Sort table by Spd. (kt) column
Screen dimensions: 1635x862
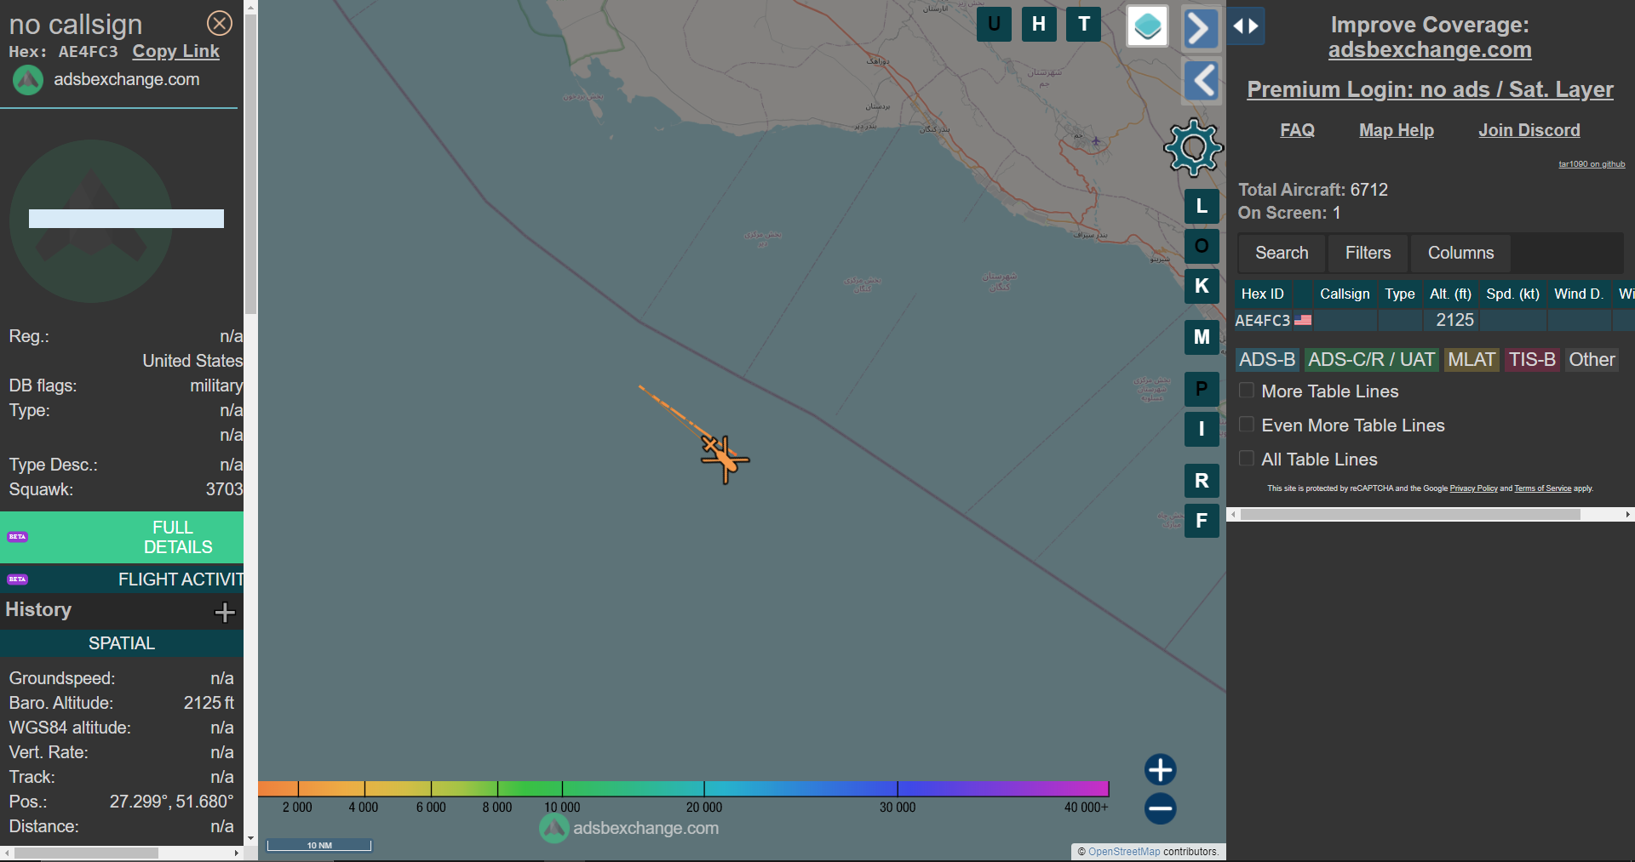point(1512,294)
